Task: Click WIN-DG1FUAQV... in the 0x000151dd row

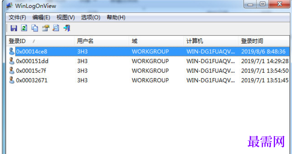Action: (x=211, y=61)
